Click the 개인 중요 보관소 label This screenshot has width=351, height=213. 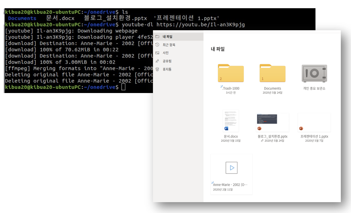coord(314,88)
